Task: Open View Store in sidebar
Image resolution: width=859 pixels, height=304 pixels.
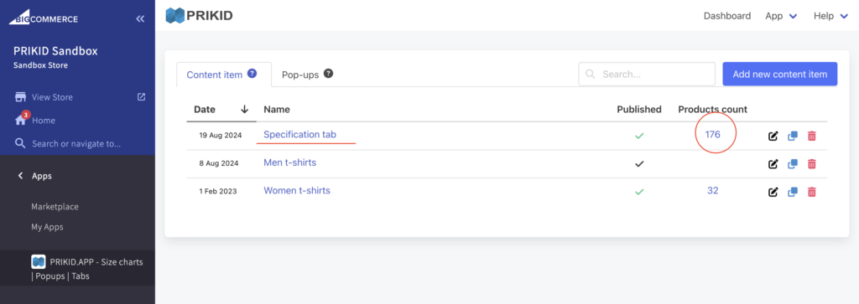Action: pos(52,97)
